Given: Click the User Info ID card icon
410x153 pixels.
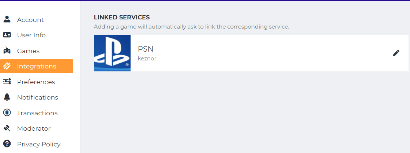Looking at the screenshot, I should coord(7,35).
